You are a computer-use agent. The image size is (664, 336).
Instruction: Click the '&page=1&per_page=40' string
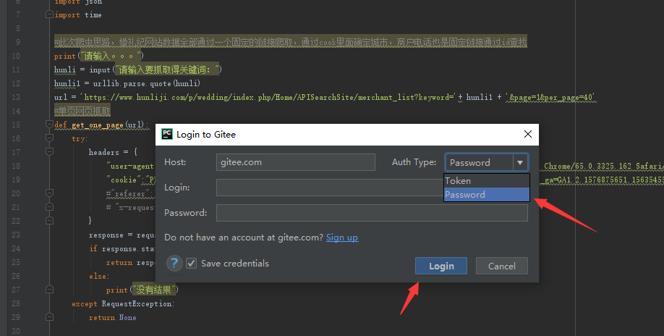pyautogui.click(x=550, y=97)
